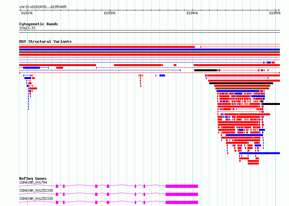
Task: Click the chr20:61919051..61950485 region label
Action: tap(43, 7)
